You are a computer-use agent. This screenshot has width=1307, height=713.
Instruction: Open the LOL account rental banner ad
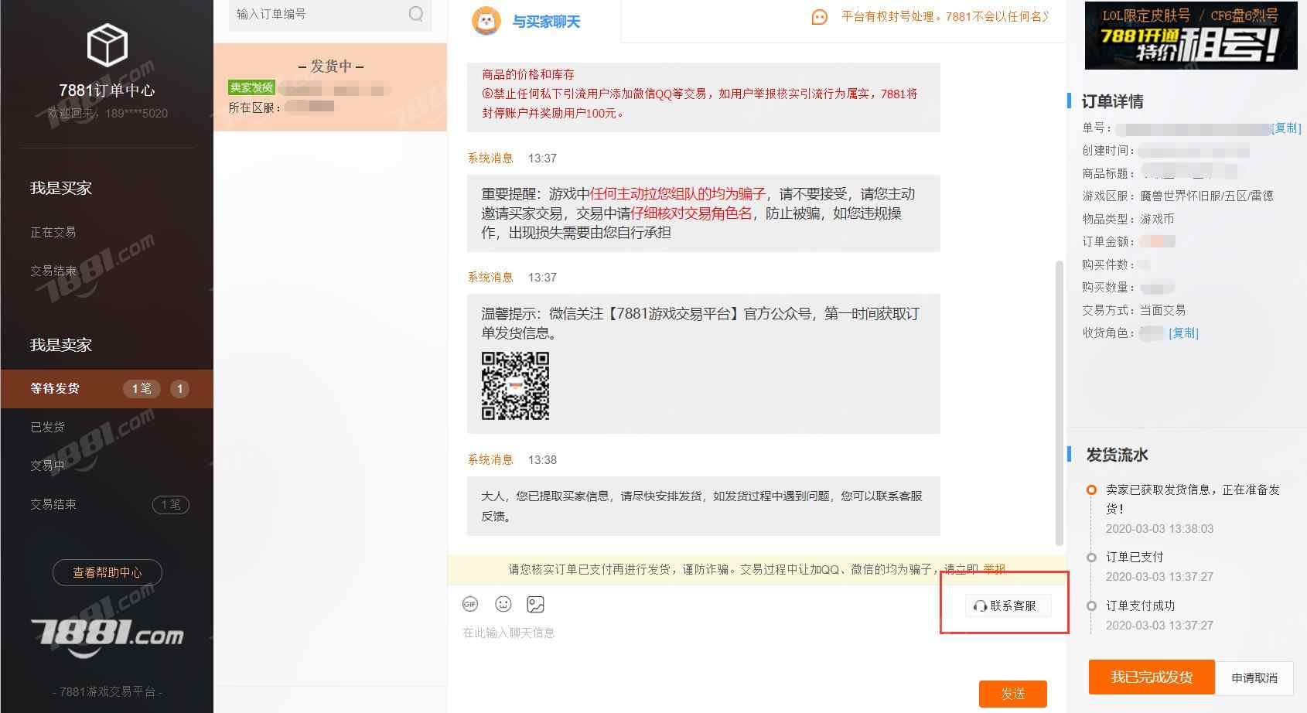(1191, 36)
